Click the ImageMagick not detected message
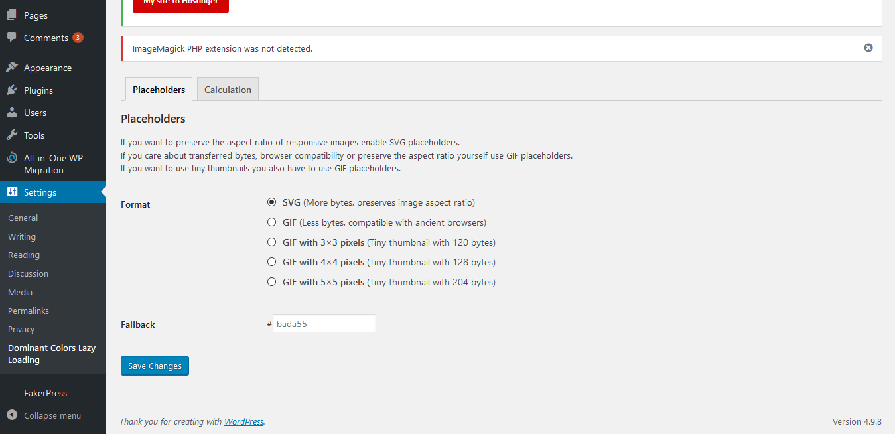Screen dimensions: 895x434 tap(222, 48)
